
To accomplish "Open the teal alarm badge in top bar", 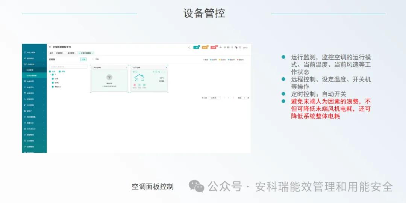I will [196, 48].
